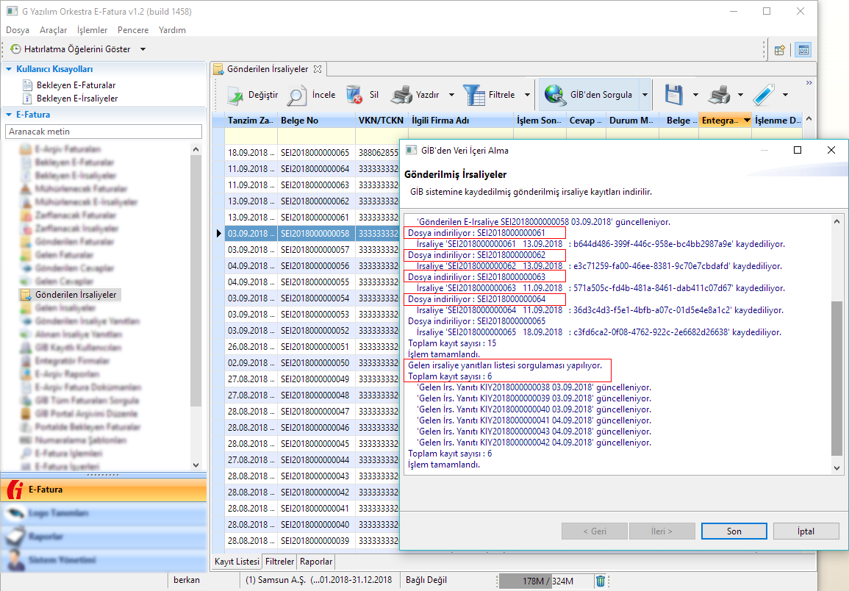849x591 pixels.
Task: Click the blue pencil edit icon
Action: click(764, 95)
